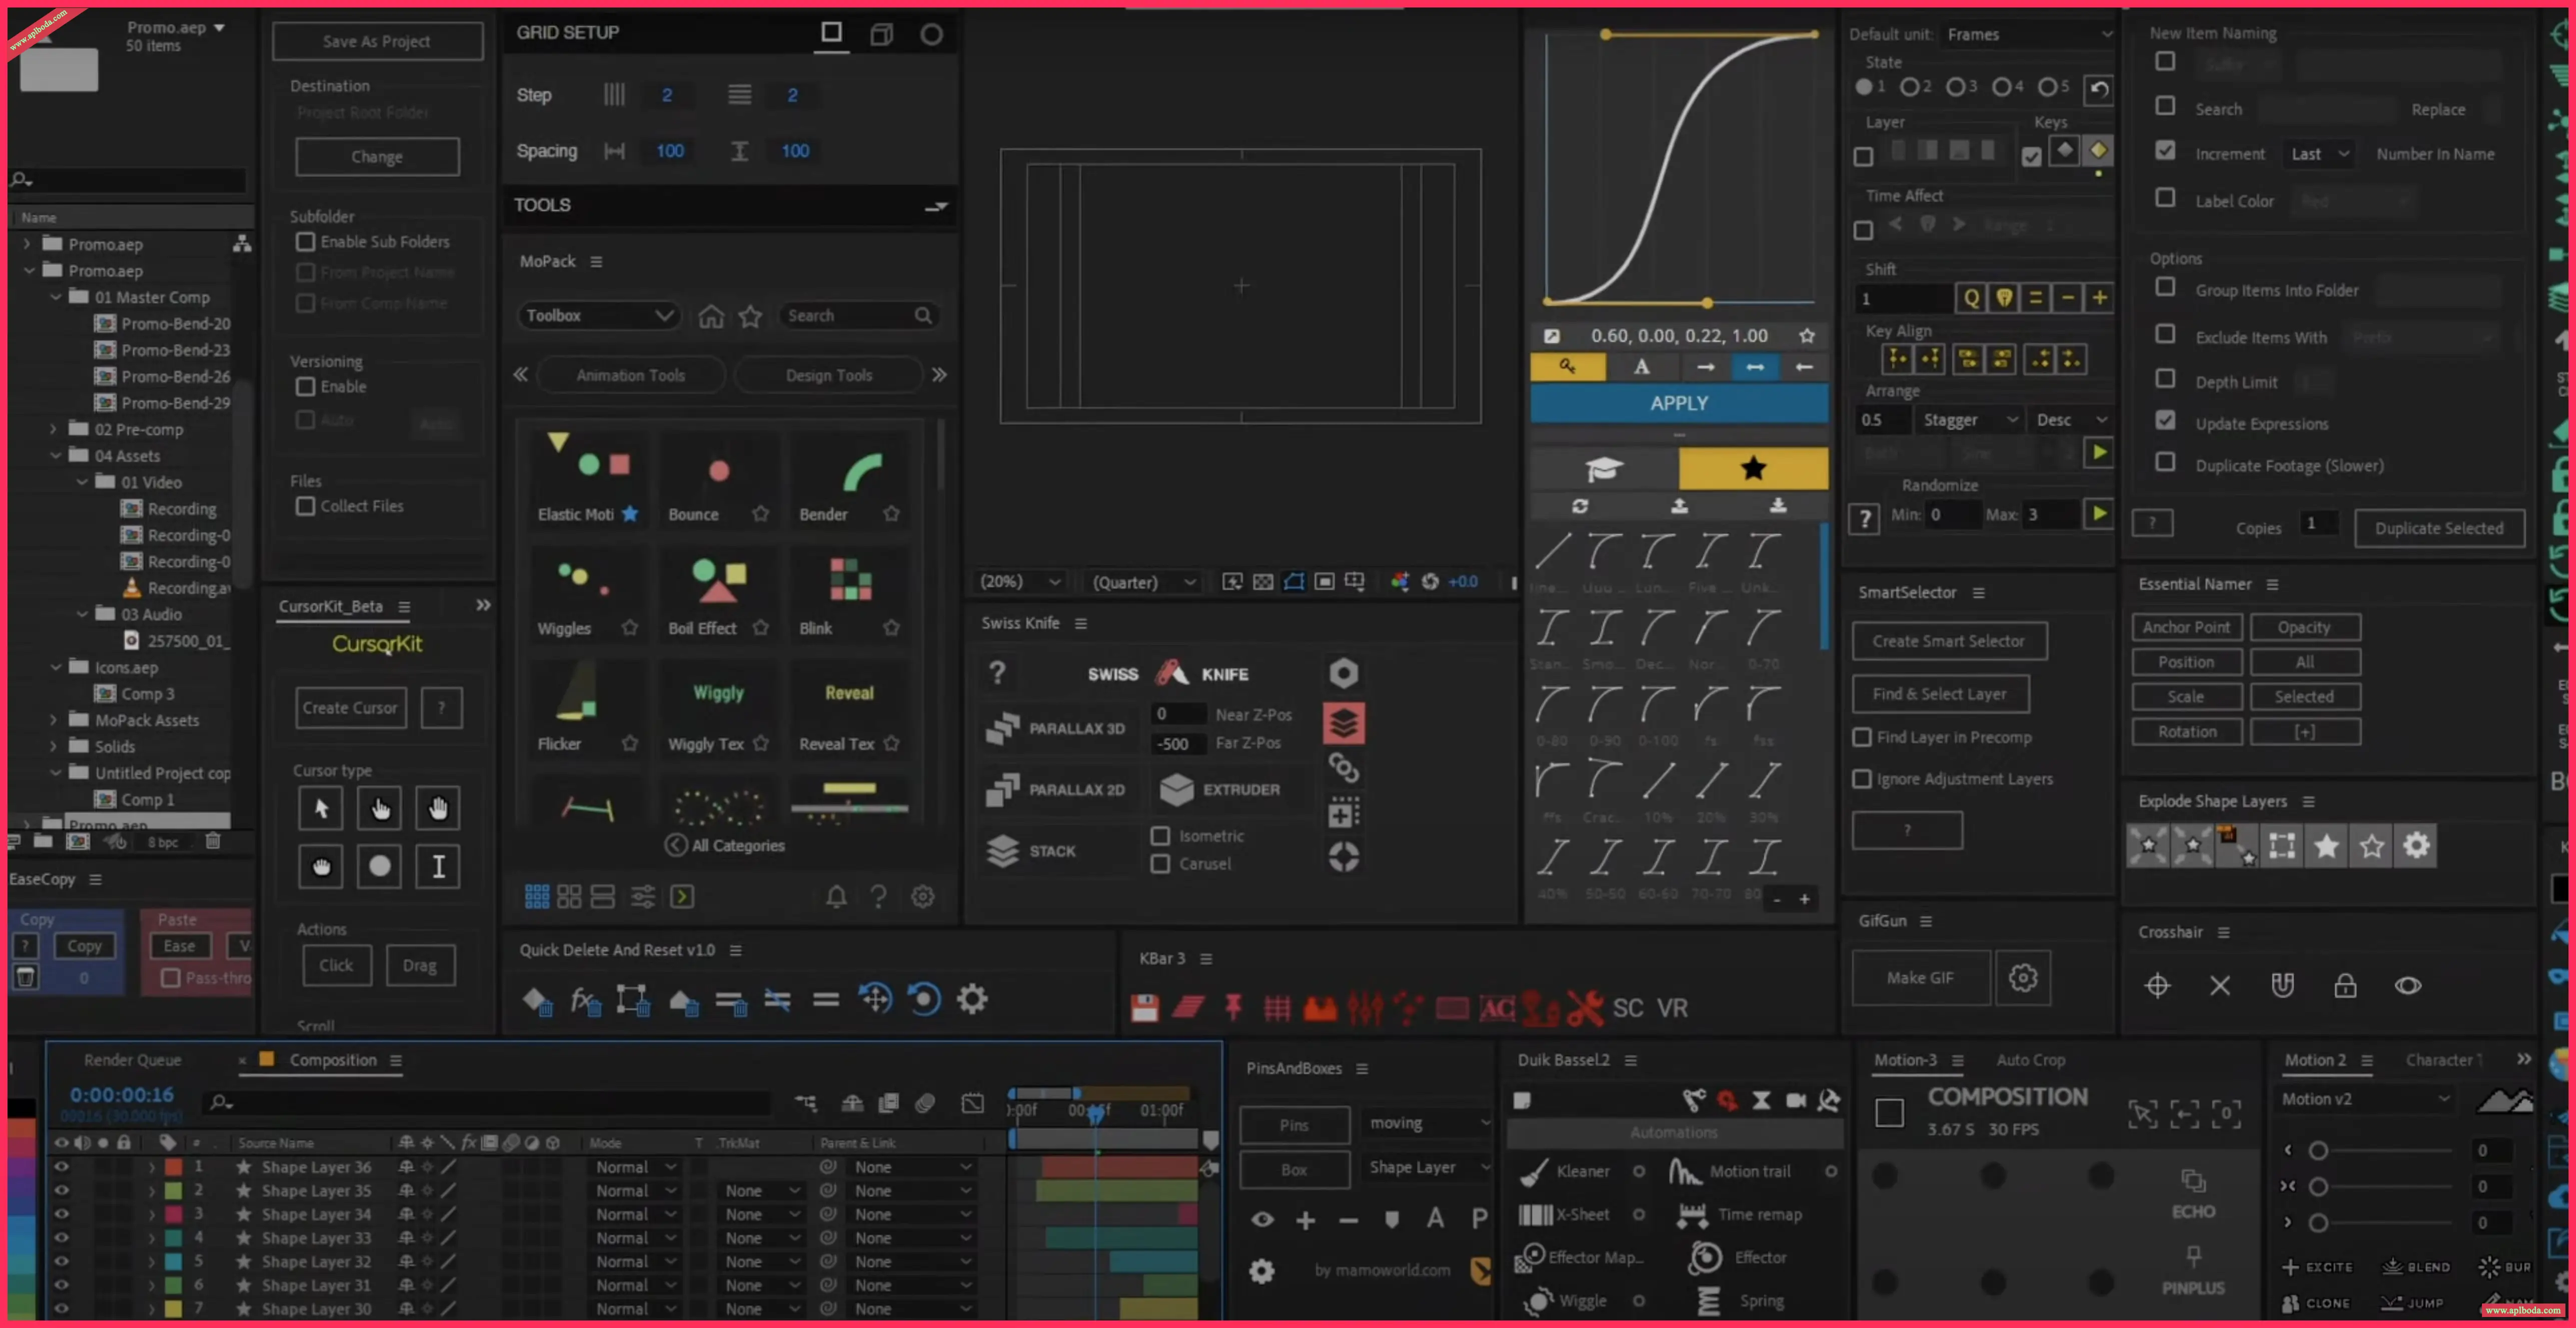Image resolution: width=2576 pixels, height=1328 pixels.
Task: Click the KBar save disk icon
Action: (1145, 1008)
